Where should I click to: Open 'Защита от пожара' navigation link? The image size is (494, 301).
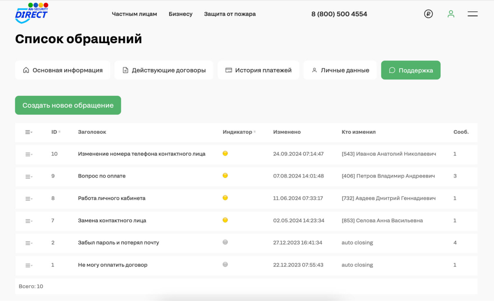(x=230, y=14)
